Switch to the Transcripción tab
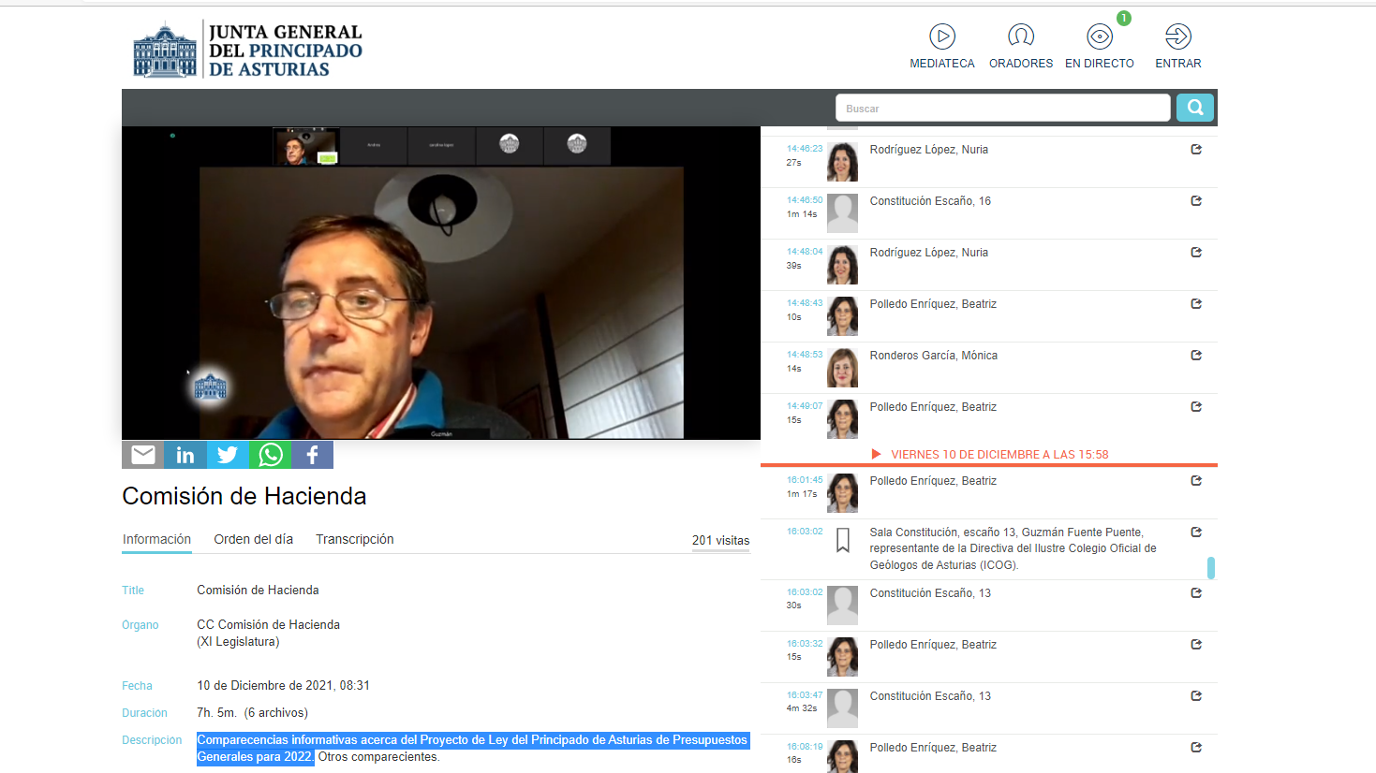The width and height of the screenshot is (1376, 773). (354, 540)
